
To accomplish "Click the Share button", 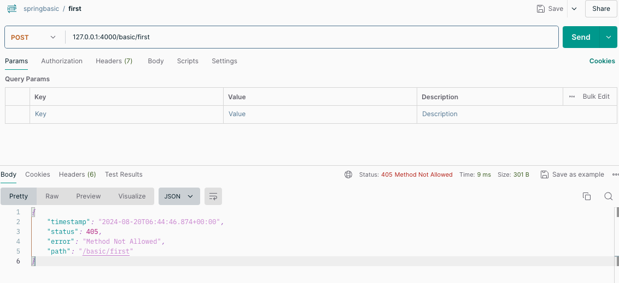I will tap(601, 9).
